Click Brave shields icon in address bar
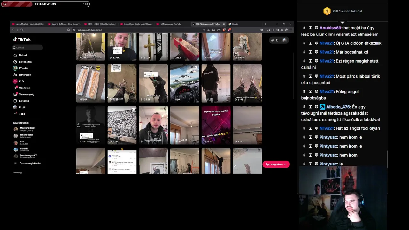Screen dimensions: 409x230 (x=224, y=30)
